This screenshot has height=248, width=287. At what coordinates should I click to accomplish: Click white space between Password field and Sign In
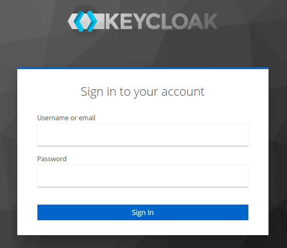(143, 196)
